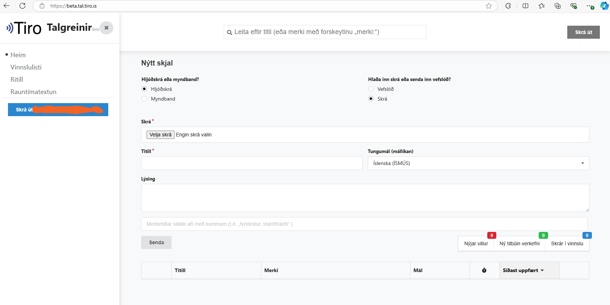610x305 pixels.
Task: Select the Myndband radio option
Action: [144, 99]
